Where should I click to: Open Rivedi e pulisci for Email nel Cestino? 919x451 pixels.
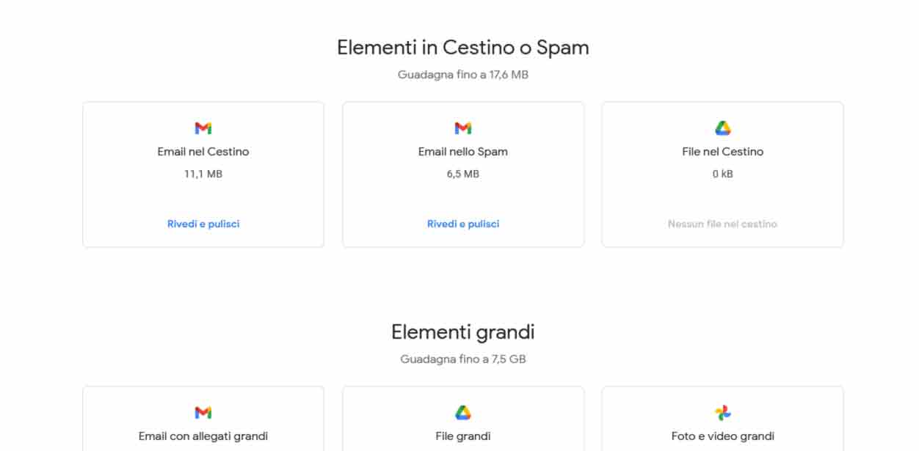pyautogui.click(x=203, y=224)
